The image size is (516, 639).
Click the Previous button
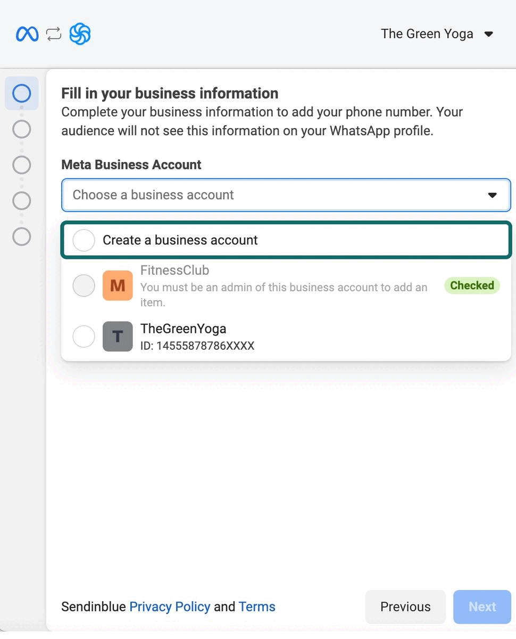[405, 607]
